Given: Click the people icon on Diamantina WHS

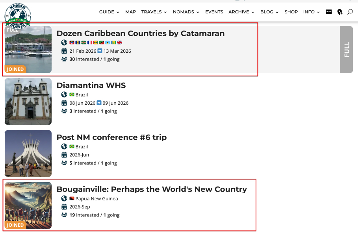Looking at the screenshot, I should point(64,111).
